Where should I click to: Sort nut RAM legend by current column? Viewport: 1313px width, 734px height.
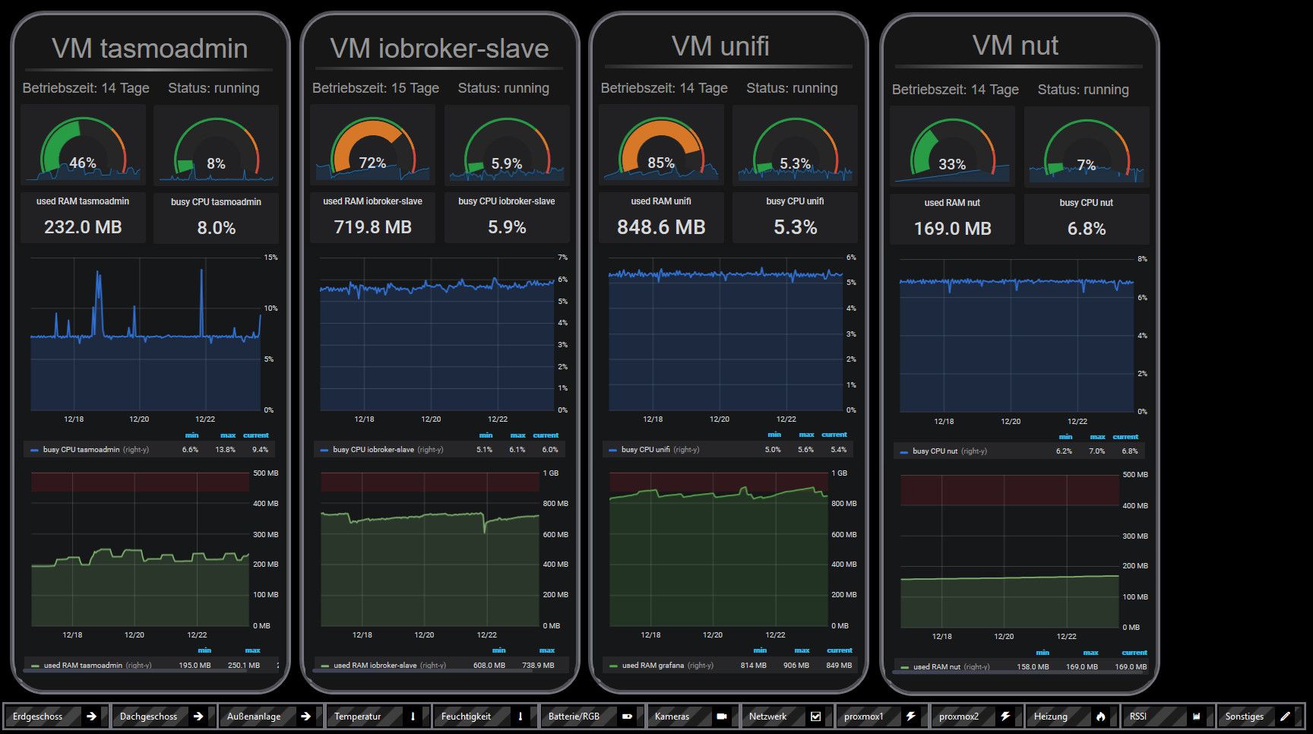(x=1134, y=653)
